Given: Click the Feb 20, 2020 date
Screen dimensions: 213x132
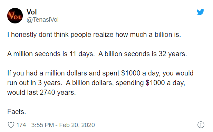Looking at the screenshot, I should click(x=77, y=125).
